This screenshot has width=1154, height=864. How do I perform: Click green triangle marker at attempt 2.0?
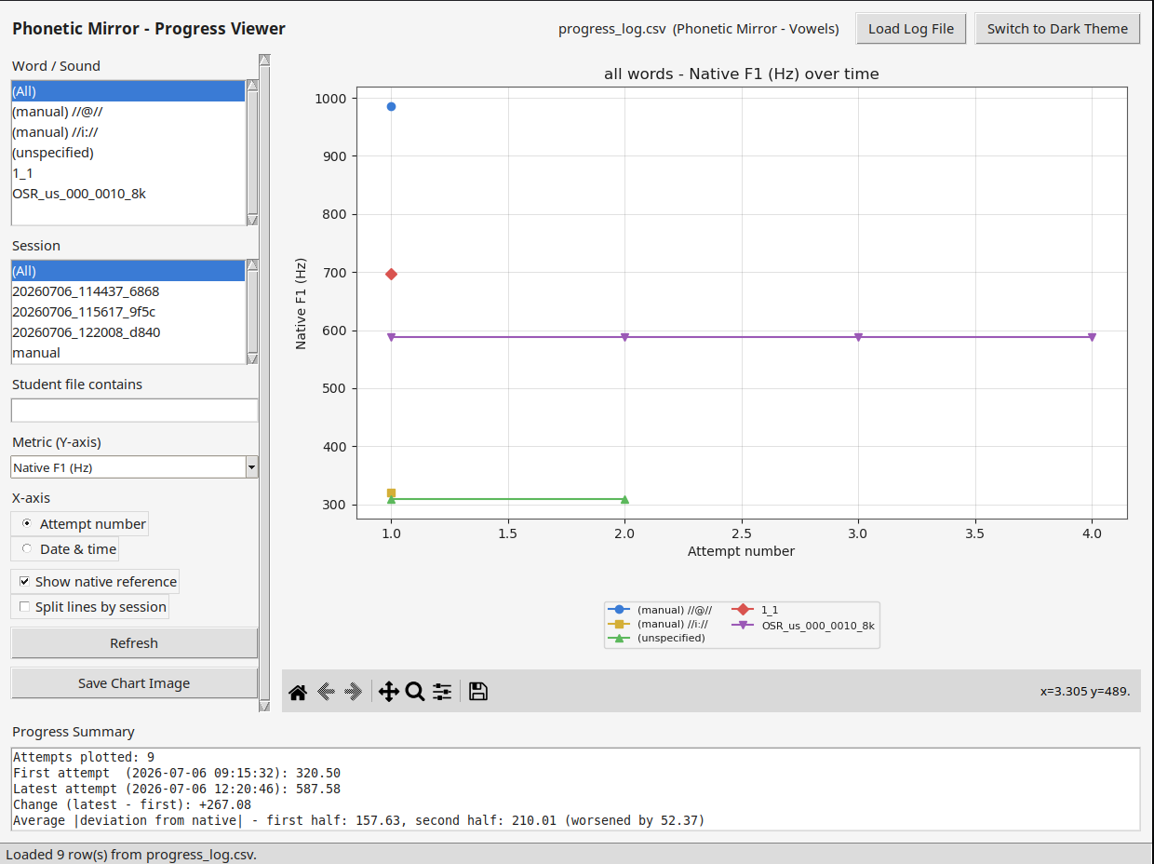[624, 500]
